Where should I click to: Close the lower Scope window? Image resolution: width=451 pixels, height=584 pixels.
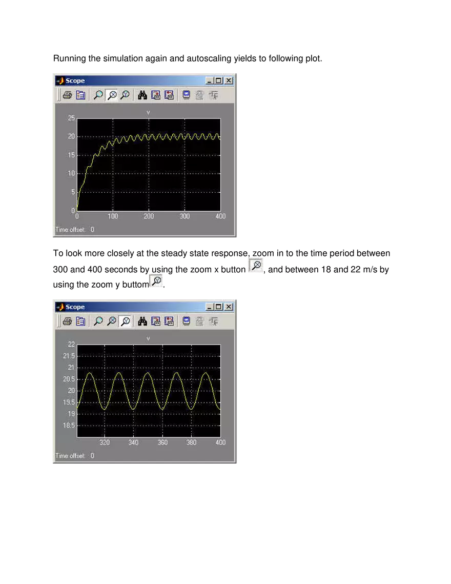click(229, 307)
